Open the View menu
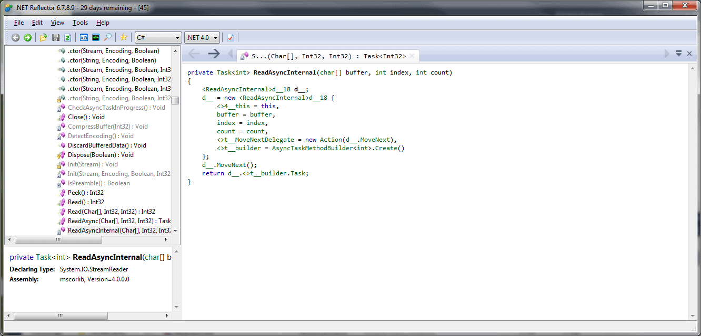The height and width of the screenshot is (336, 701). pyautogui.click(x=57, y=23)
